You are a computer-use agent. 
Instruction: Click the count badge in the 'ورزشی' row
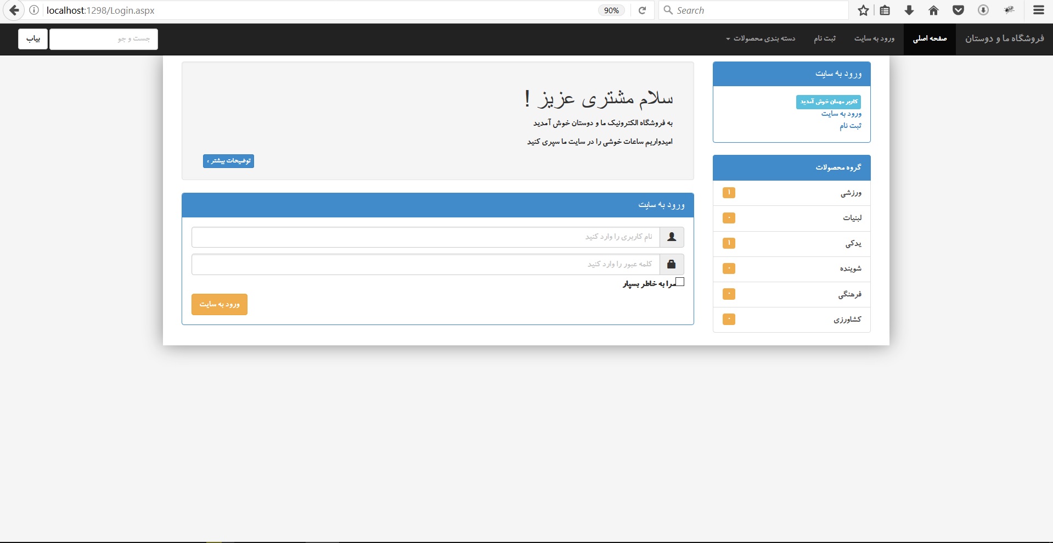click(x=729, y=193)
